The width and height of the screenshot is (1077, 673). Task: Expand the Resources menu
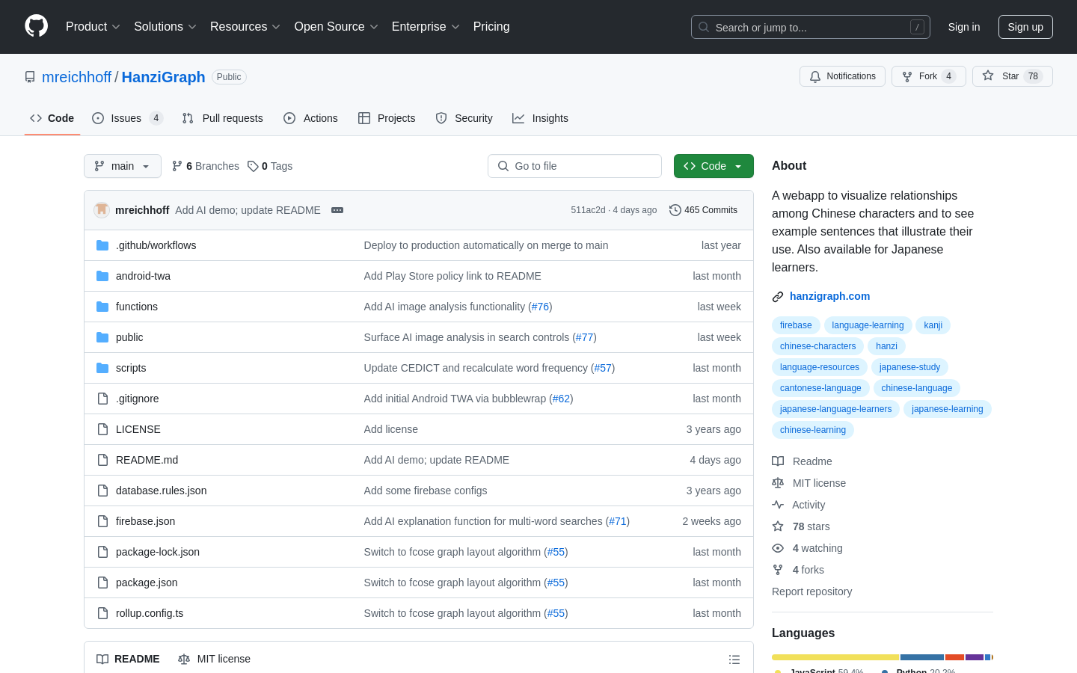point(245,27)
